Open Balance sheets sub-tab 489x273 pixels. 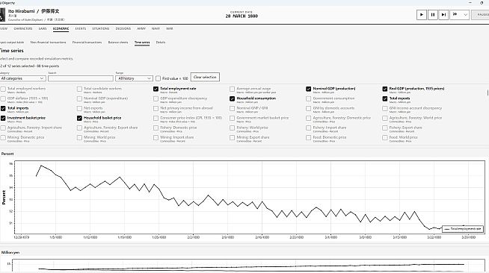tap(118, 43)
